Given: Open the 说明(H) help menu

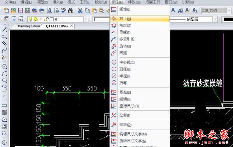Looking at the screenshot, I should (x=188, y=2).
